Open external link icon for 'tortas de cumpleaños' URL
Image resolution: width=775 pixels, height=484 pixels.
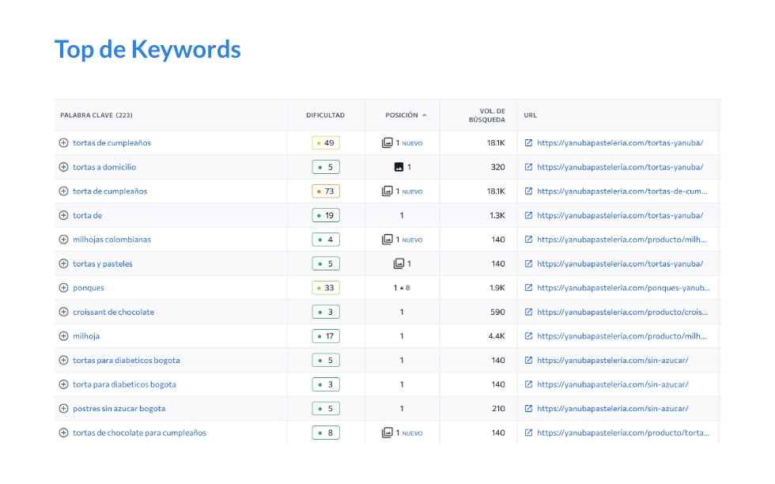[x=528, y=143]
